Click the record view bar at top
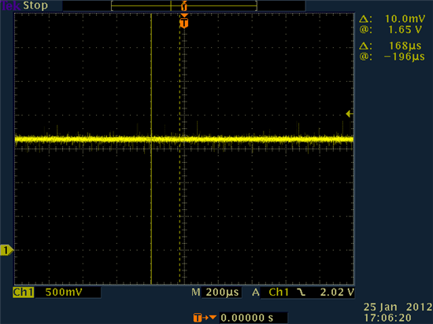This screenshot has width=433, height=324. point(184,6)
